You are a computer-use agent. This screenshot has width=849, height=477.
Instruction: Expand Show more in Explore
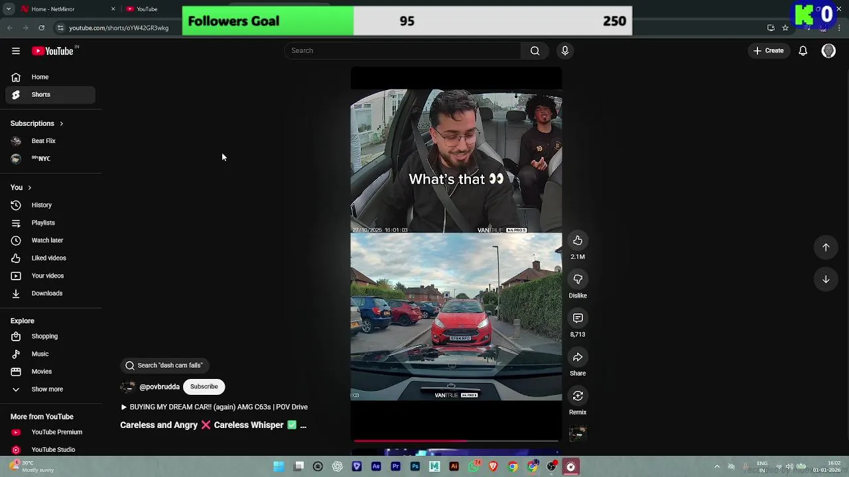(47, 390)
